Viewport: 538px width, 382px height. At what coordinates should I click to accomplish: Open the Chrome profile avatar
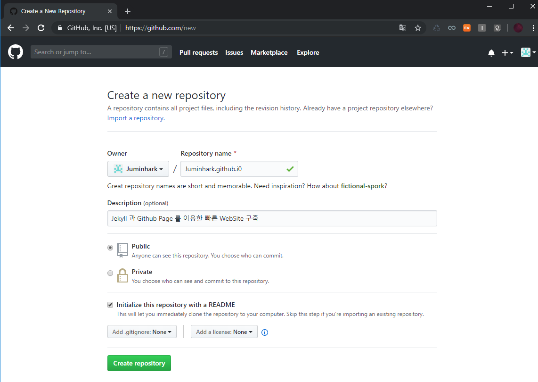(518, 28)
